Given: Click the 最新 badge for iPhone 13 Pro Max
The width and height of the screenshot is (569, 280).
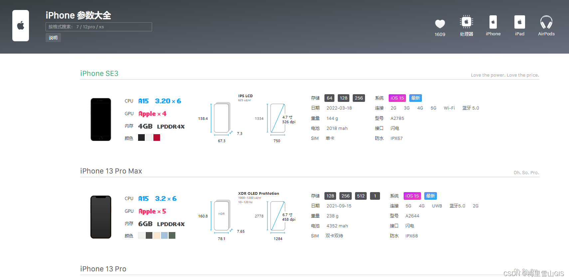Looking at the screenshot, I should pyautogui.click(x=430, y=196).
